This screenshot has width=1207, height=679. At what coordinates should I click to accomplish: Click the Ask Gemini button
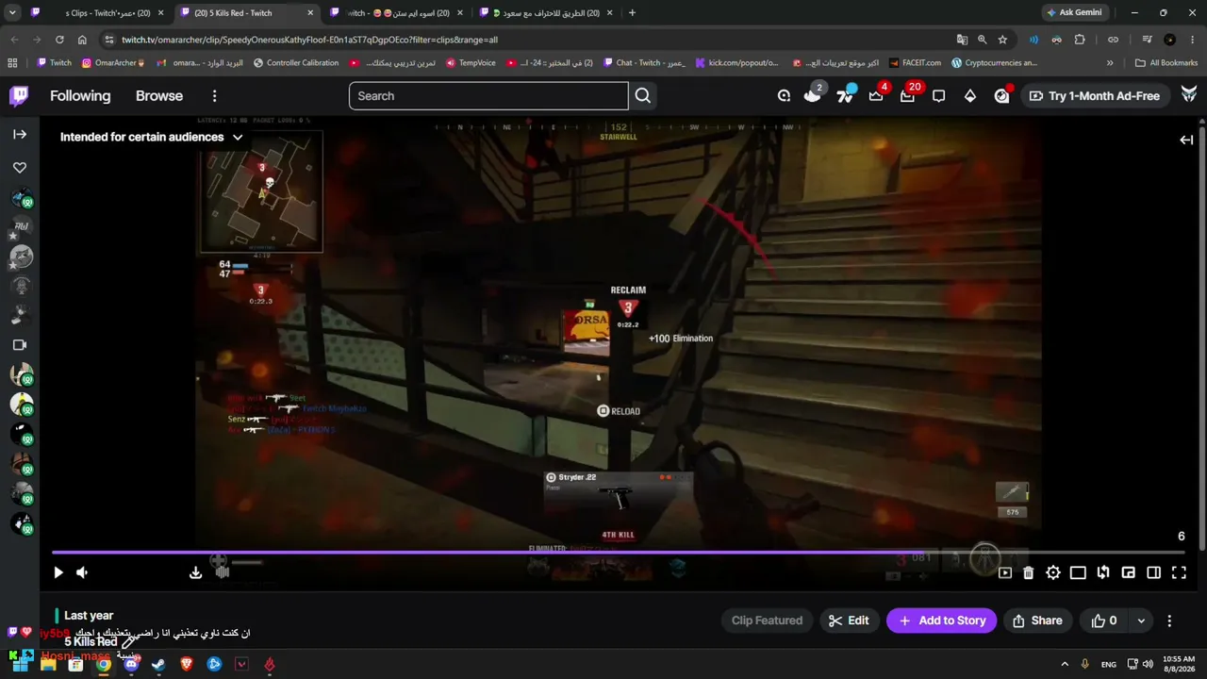point(1074,13)
